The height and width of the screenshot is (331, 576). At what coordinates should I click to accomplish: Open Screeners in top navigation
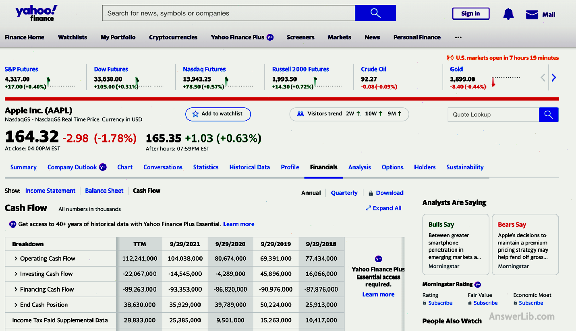[300, 37]
